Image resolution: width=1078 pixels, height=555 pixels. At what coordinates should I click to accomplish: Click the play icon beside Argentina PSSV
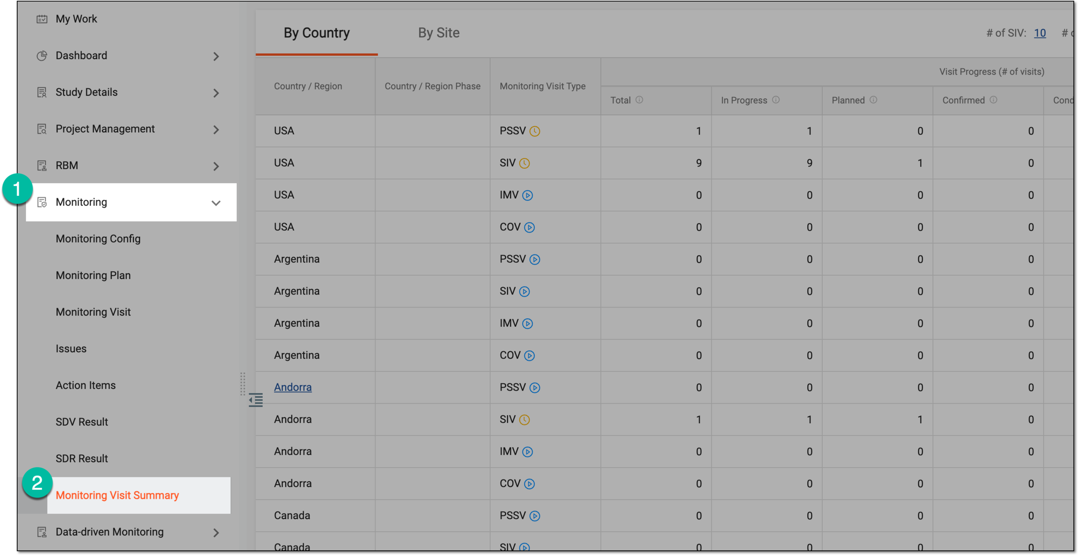[535, 260]
